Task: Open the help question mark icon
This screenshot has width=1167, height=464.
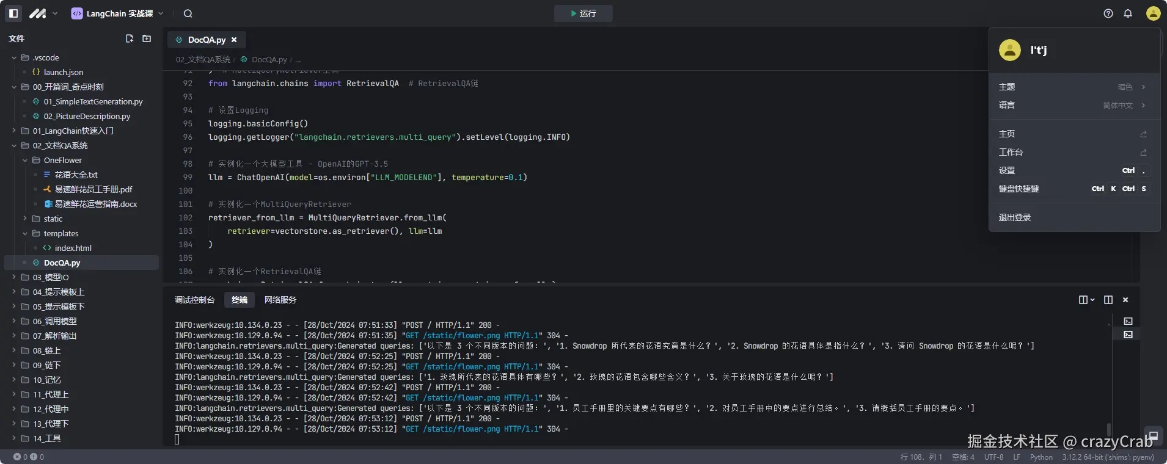Action: pos(1108,13)
